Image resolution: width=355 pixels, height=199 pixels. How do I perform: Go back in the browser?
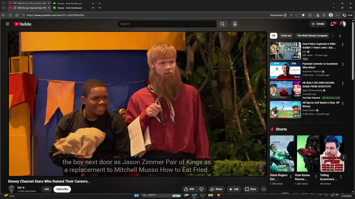4,15
